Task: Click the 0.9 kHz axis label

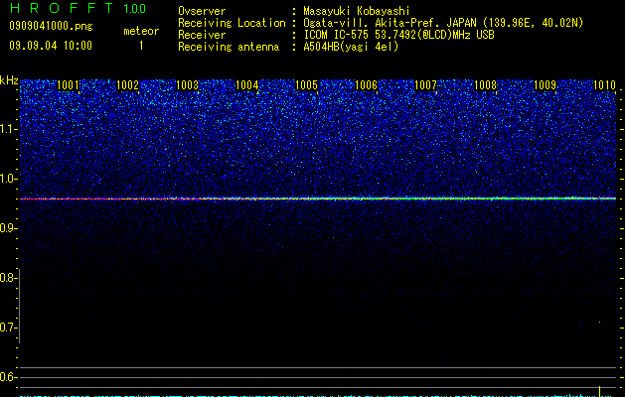Action: [8, 228]
